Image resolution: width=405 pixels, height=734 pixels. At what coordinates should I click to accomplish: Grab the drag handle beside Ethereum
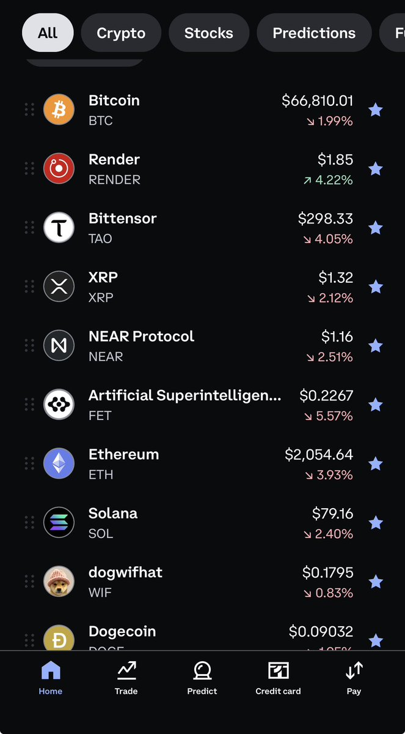[x=29, y=463]
